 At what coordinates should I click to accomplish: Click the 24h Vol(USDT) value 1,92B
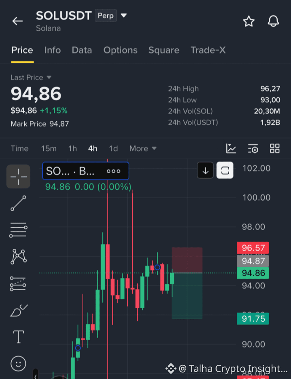click(x=270, y=123)
